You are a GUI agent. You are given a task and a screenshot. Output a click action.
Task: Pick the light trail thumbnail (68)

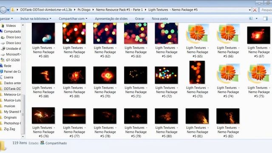[x=43, y=75]
